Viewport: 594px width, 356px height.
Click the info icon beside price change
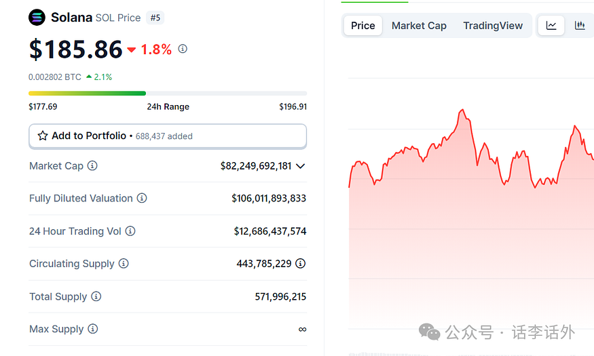pyautogui.click(x=183, y=49)
